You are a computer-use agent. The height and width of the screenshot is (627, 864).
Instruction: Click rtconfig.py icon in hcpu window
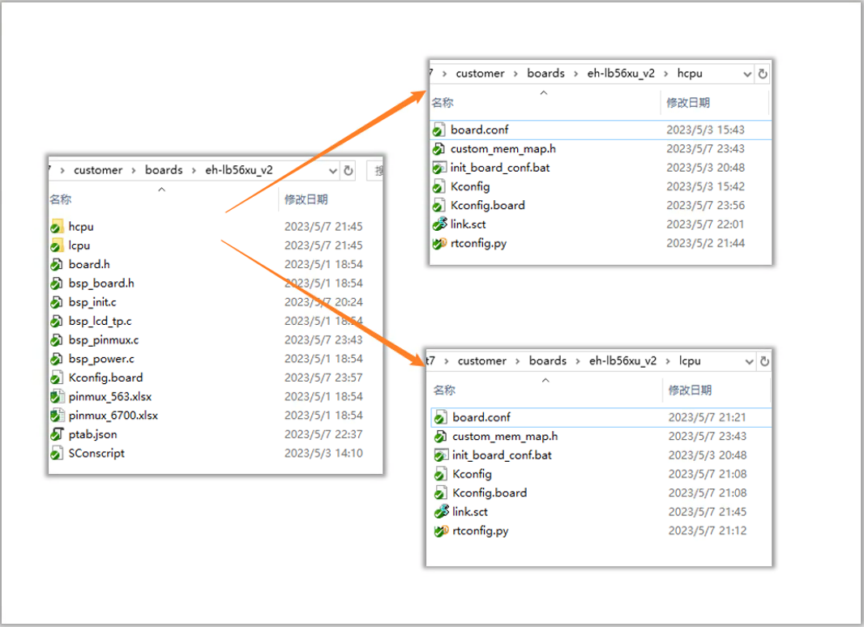point(439,243)
